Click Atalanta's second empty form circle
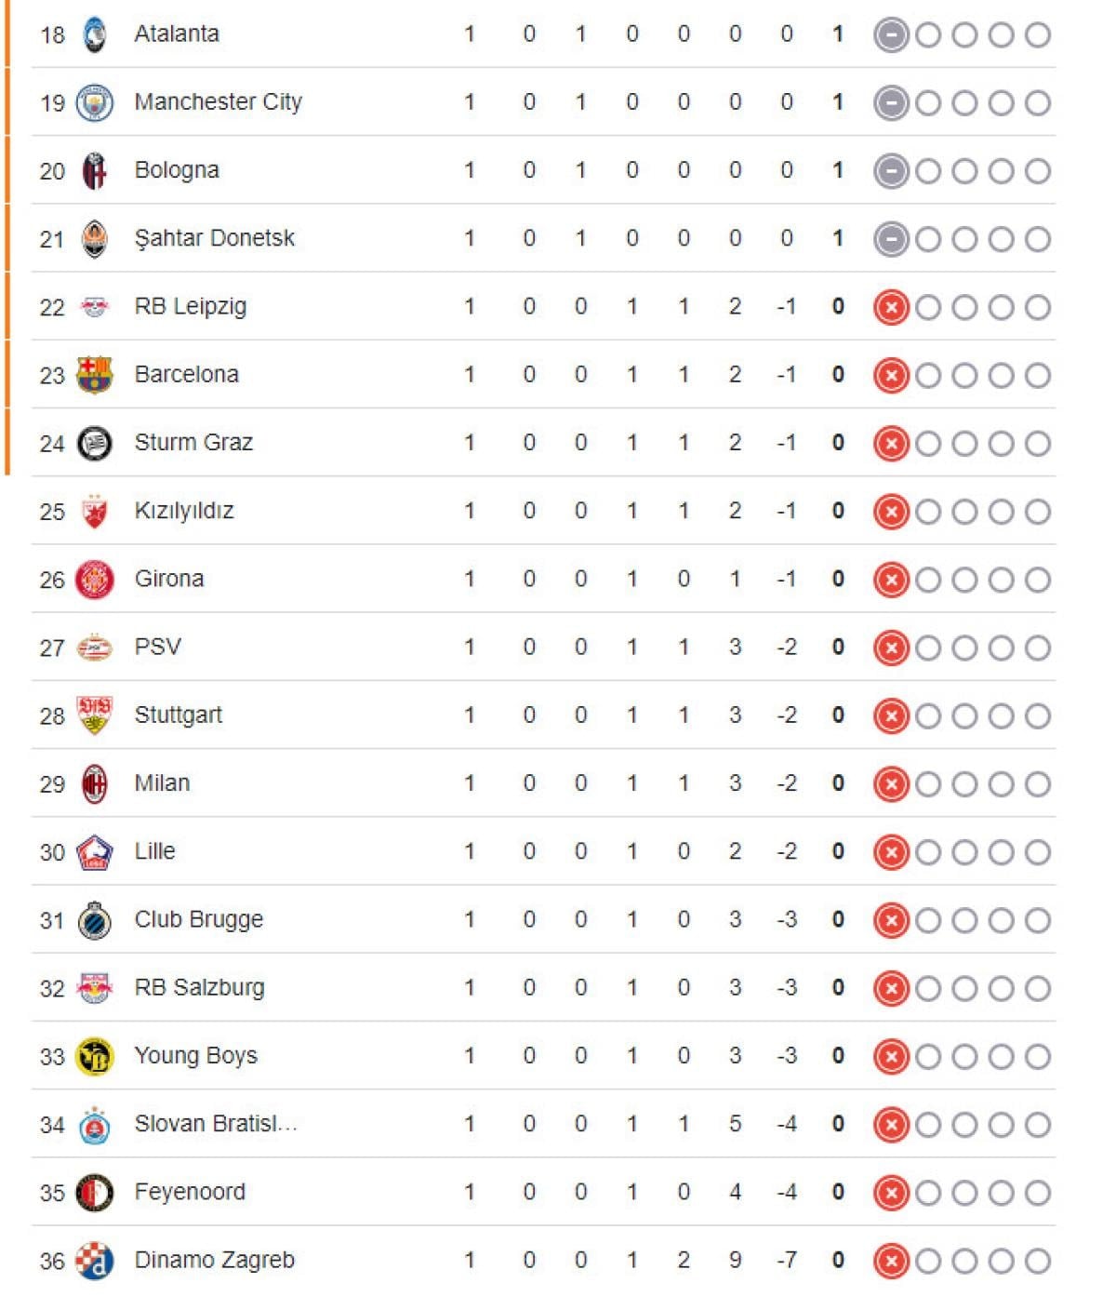 (964, 35)
